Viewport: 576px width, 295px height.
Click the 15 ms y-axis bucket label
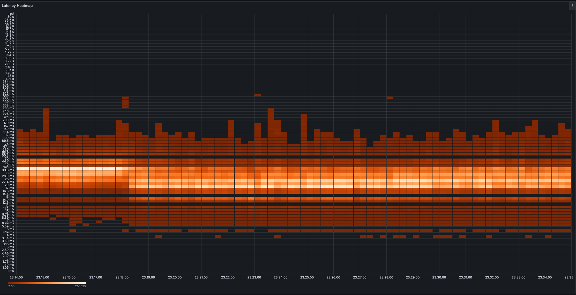9,197
